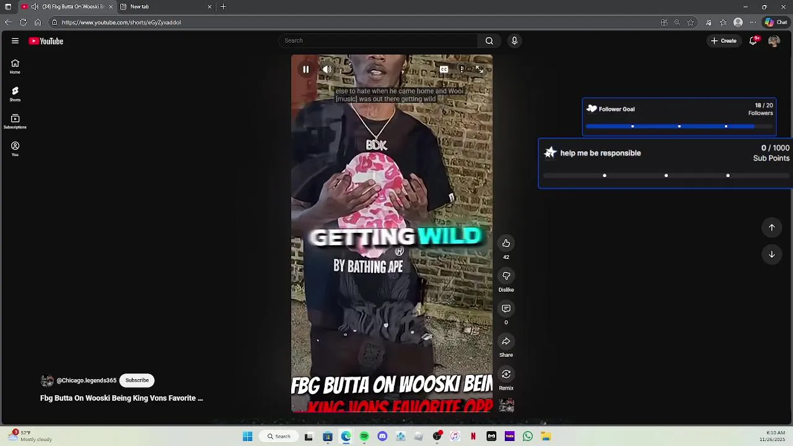Open Subscriptions in the YouTube sidebar
This screenshot has width=793, height=446.
coord(15,121)
